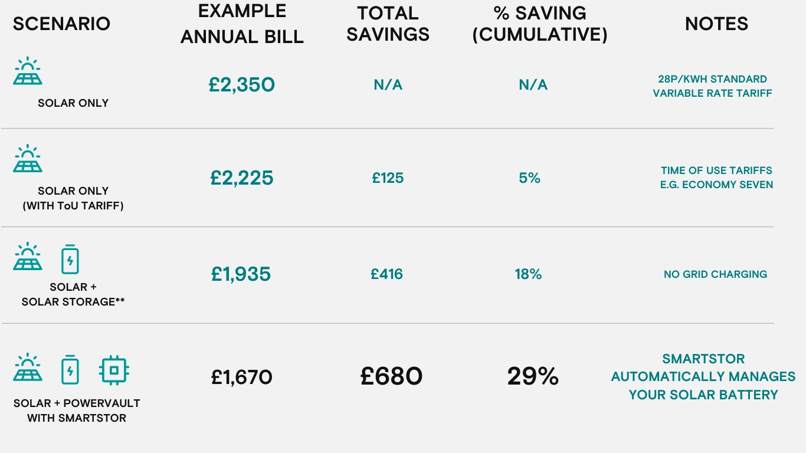This screenshot has height=453, width=806.
Task: Click the SOLAR + POWERVAULT WITH SMARTSTOR label
Action: click(x=77, y=411)
